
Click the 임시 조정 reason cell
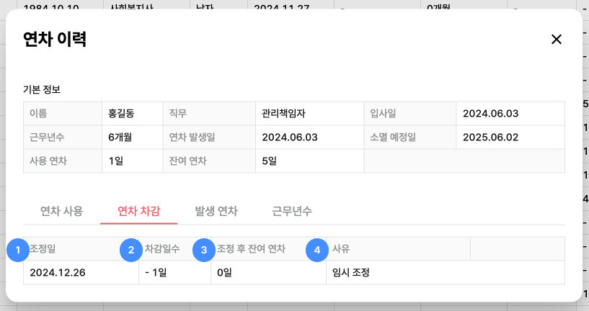tap(350, 273)
